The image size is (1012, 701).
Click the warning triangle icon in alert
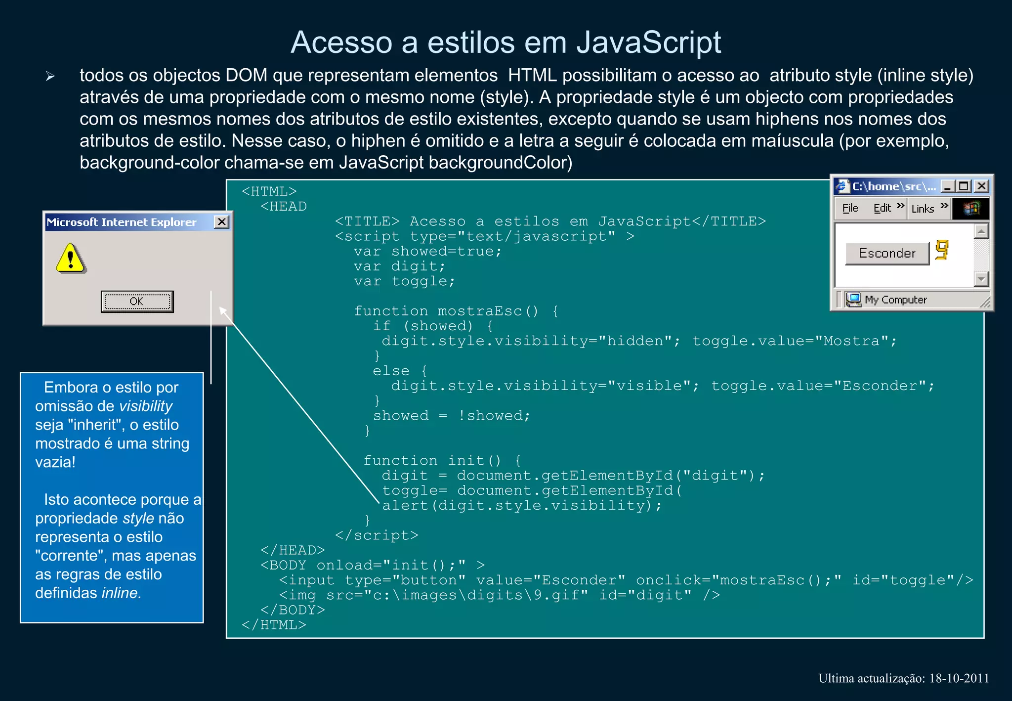[x=71, y=258]
